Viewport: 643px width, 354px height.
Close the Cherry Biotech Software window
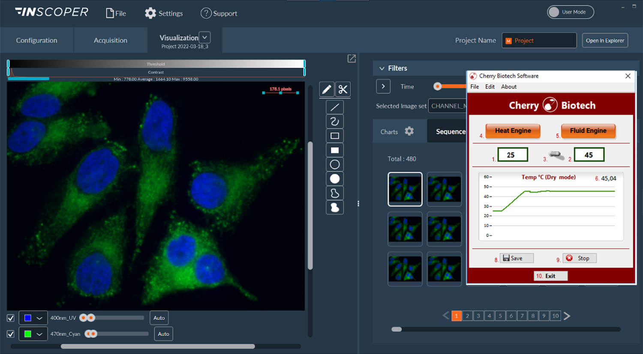(628, 76)
